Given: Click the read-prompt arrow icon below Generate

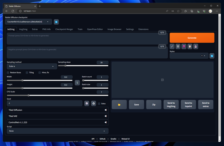Looking at the screenshot, I should click(x=172, y=46).
